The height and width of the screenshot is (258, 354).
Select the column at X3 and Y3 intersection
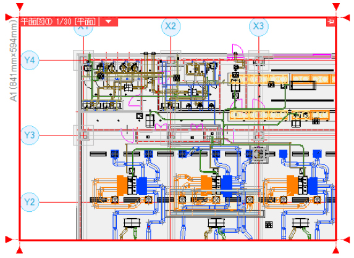[x=259, y=135]
